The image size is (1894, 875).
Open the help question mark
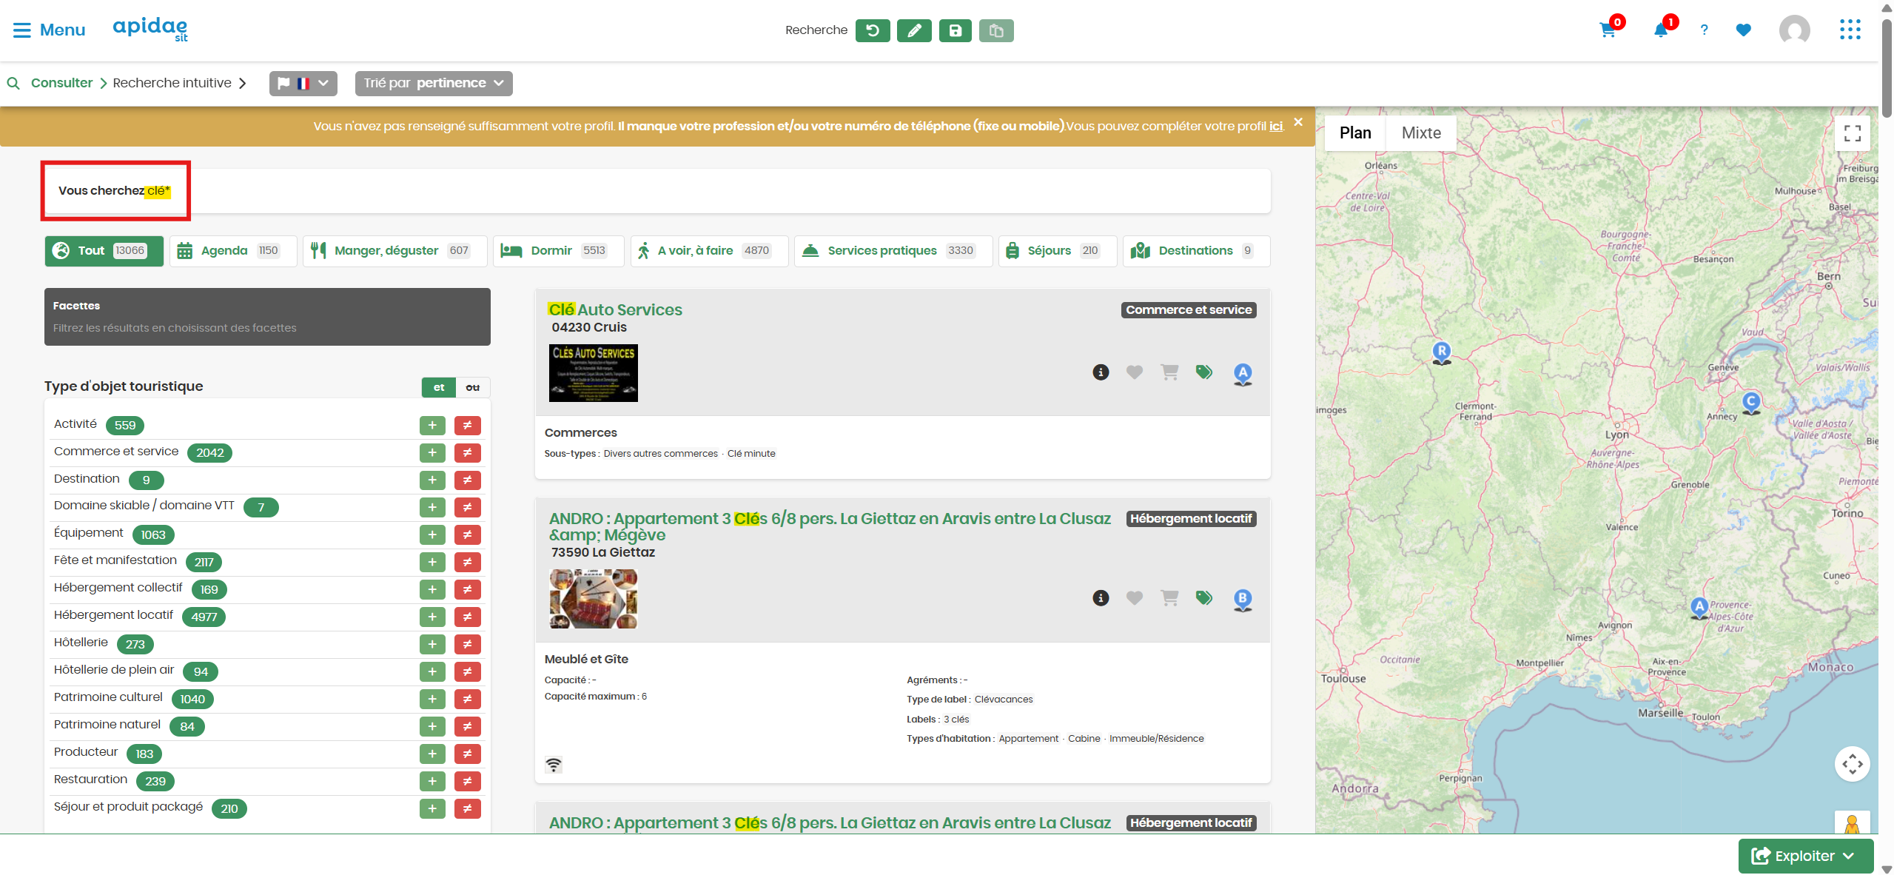(1704, 30)
